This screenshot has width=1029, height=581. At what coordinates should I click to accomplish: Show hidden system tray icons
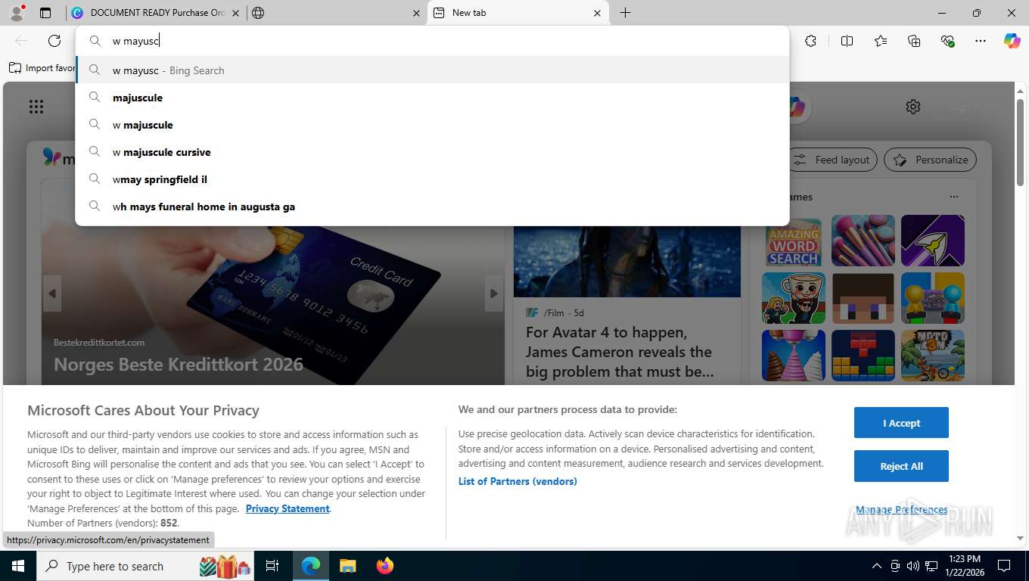pos(877,566)
